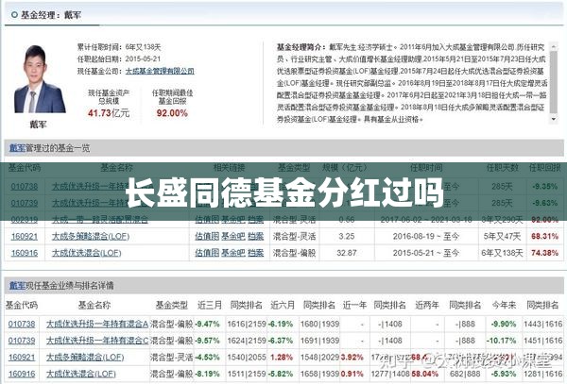Click the tenure start date 2015-05-21 next to 任职起始日期
This screenshot has width=567, height=384.
click(x=143, y=58)
